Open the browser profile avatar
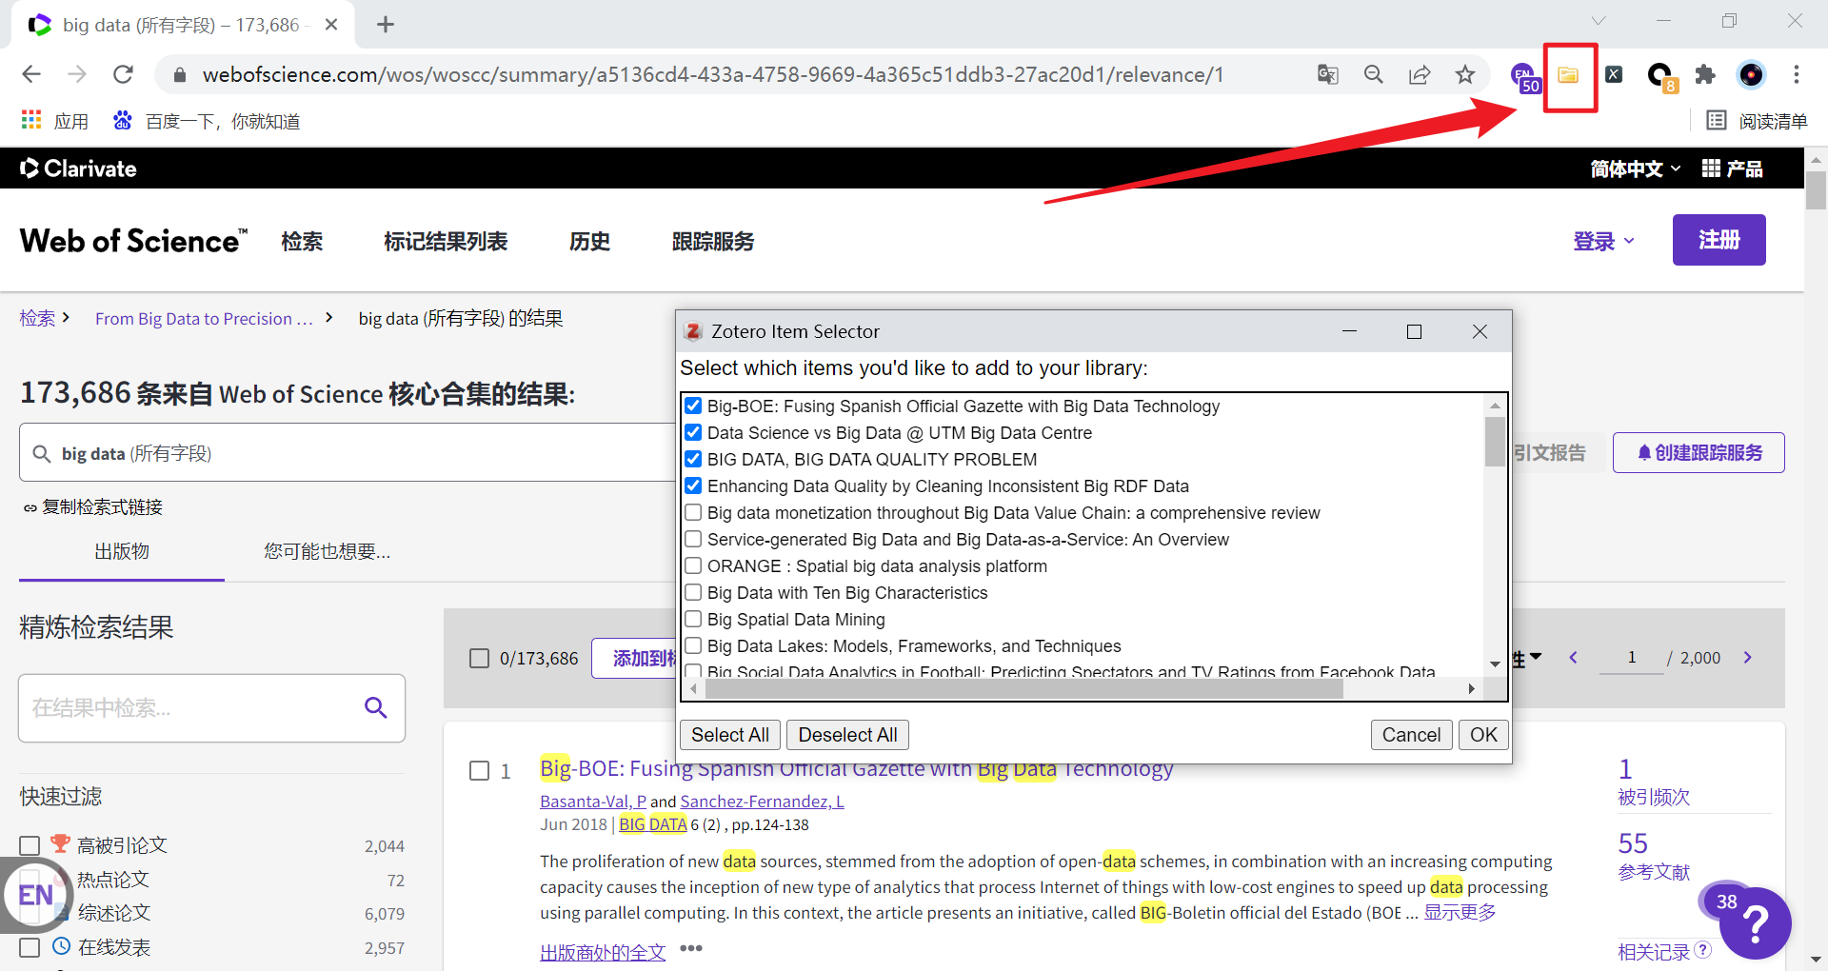The height and width of the screenshot is (971, 1828). click(1751, 74)
